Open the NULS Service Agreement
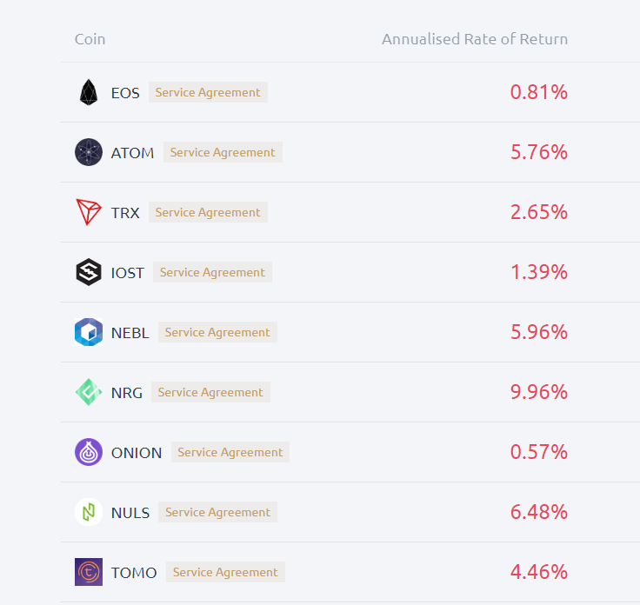This screenshot has width=640, height=605. click(217, 512)
